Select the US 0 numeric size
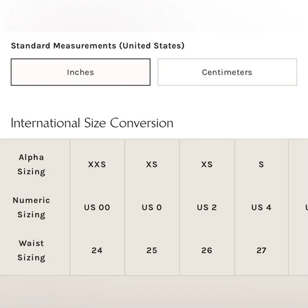This screenshot has width=308, height=308. [152, 208]
